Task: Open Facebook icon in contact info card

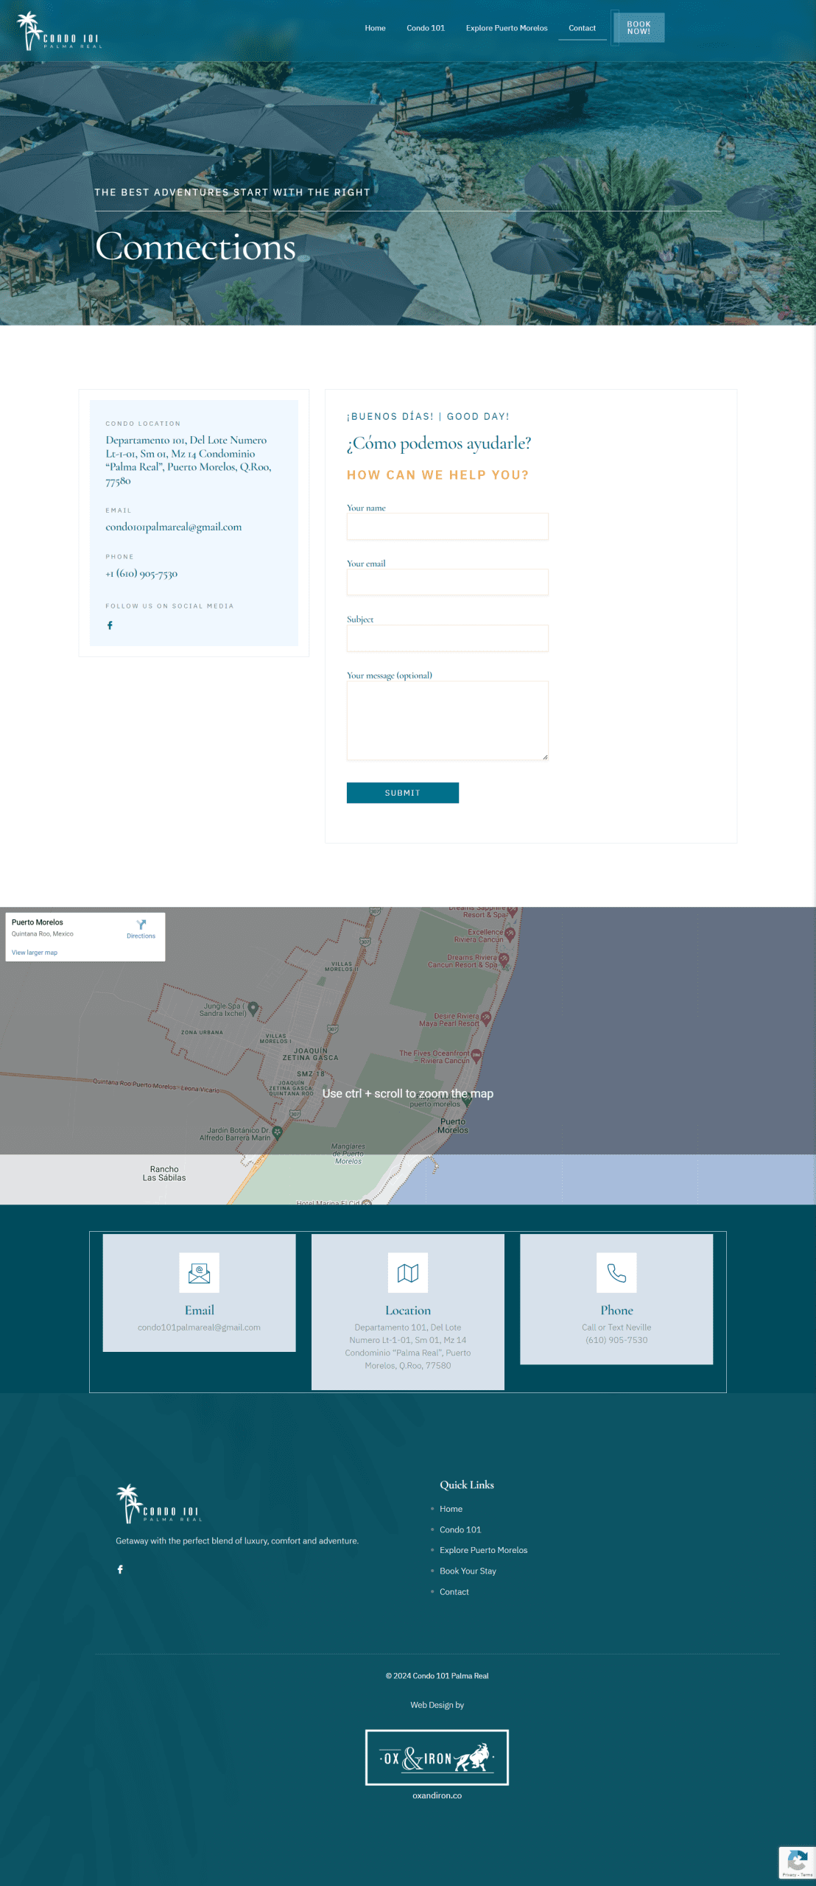Action: tap(110, 625)
